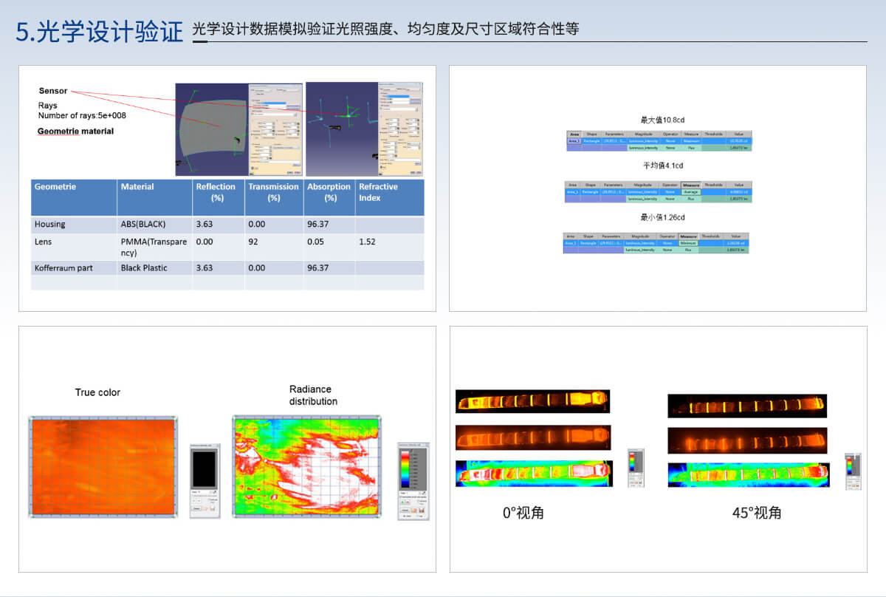Click the Minimum measure cell

687,242
